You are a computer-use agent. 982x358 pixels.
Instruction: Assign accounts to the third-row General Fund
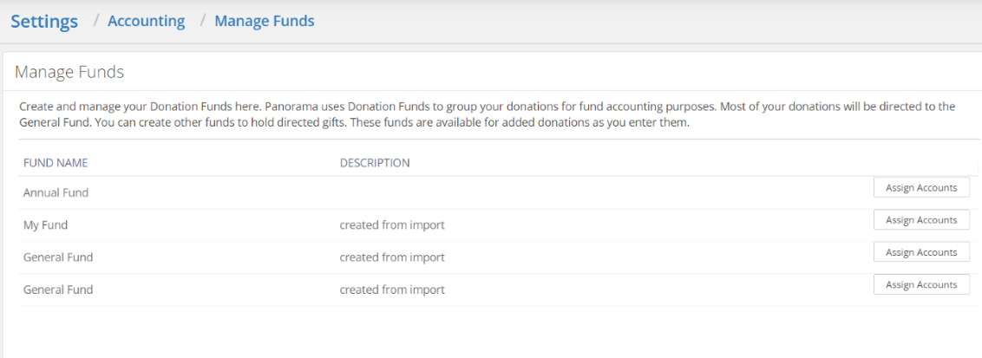point(921,252)
